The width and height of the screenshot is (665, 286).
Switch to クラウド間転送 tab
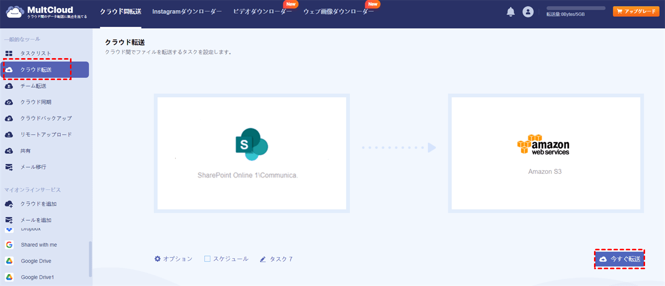tap(121, 11)
